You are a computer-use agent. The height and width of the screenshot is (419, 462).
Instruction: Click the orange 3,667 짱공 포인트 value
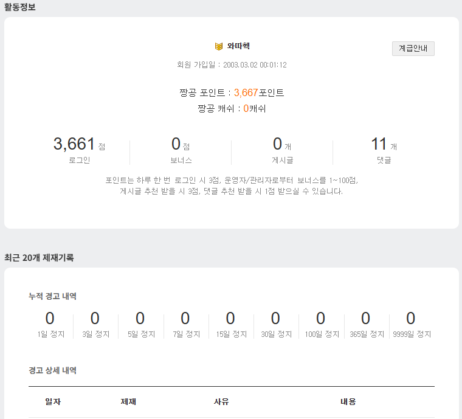246,93
